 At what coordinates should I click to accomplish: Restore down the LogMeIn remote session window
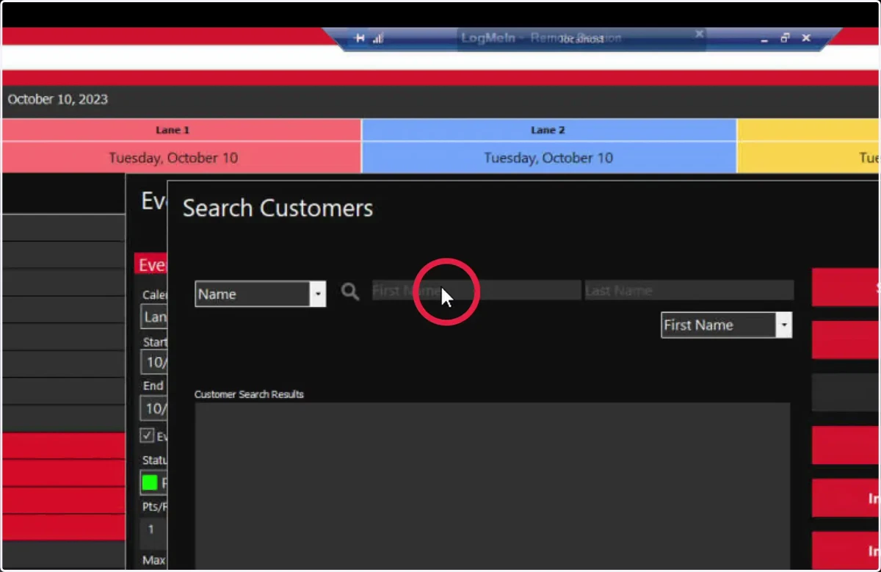pyautogui.click(x=785, y=38)
